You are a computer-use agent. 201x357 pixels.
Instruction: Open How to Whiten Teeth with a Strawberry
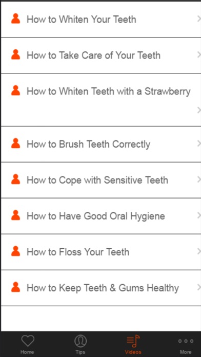(x=100, y=100)
